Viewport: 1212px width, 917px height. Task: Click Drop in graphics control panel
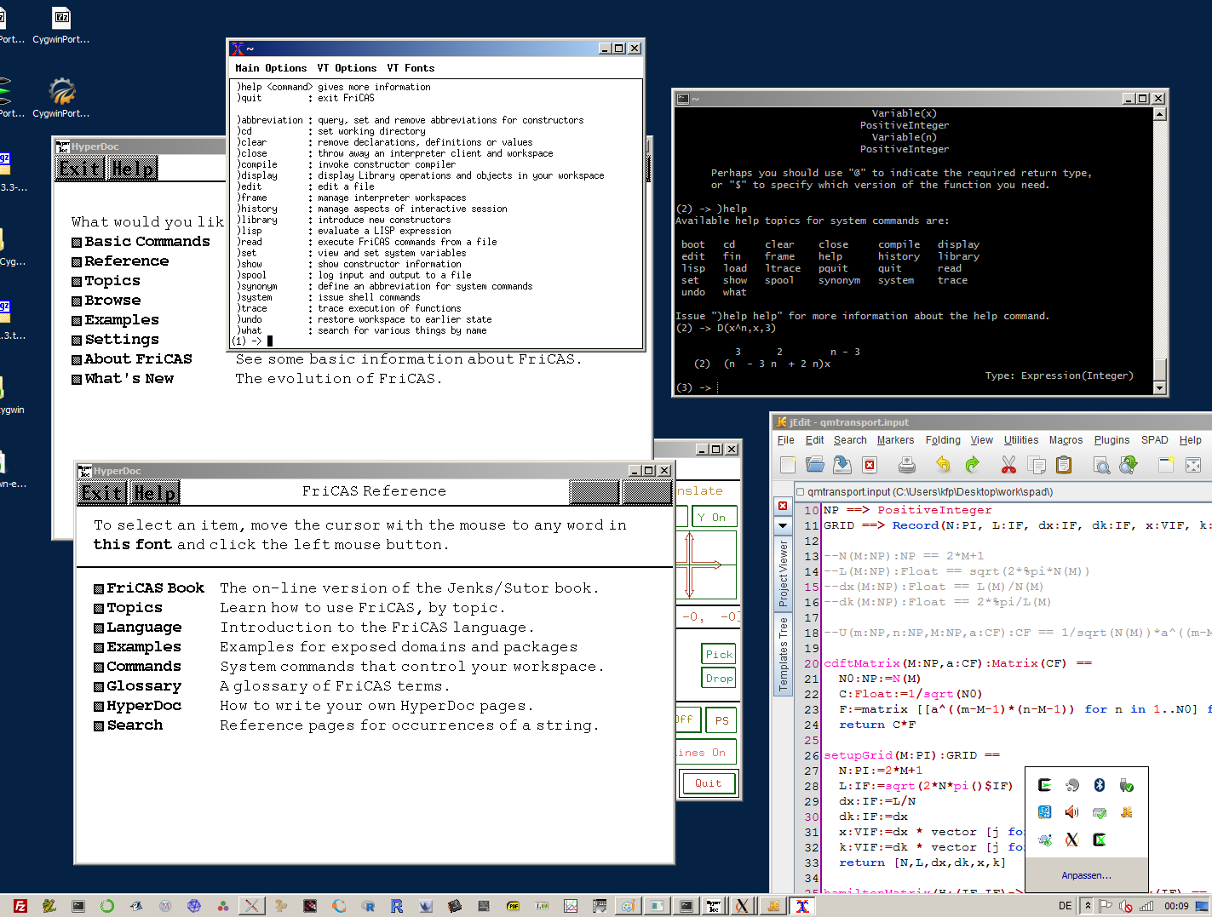[x=719, y=678]
